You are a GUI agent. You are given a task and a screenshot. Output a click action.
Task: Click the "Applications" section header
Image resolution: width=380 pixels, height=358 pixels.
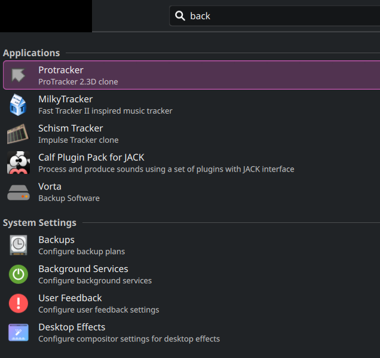coord(31,53)
